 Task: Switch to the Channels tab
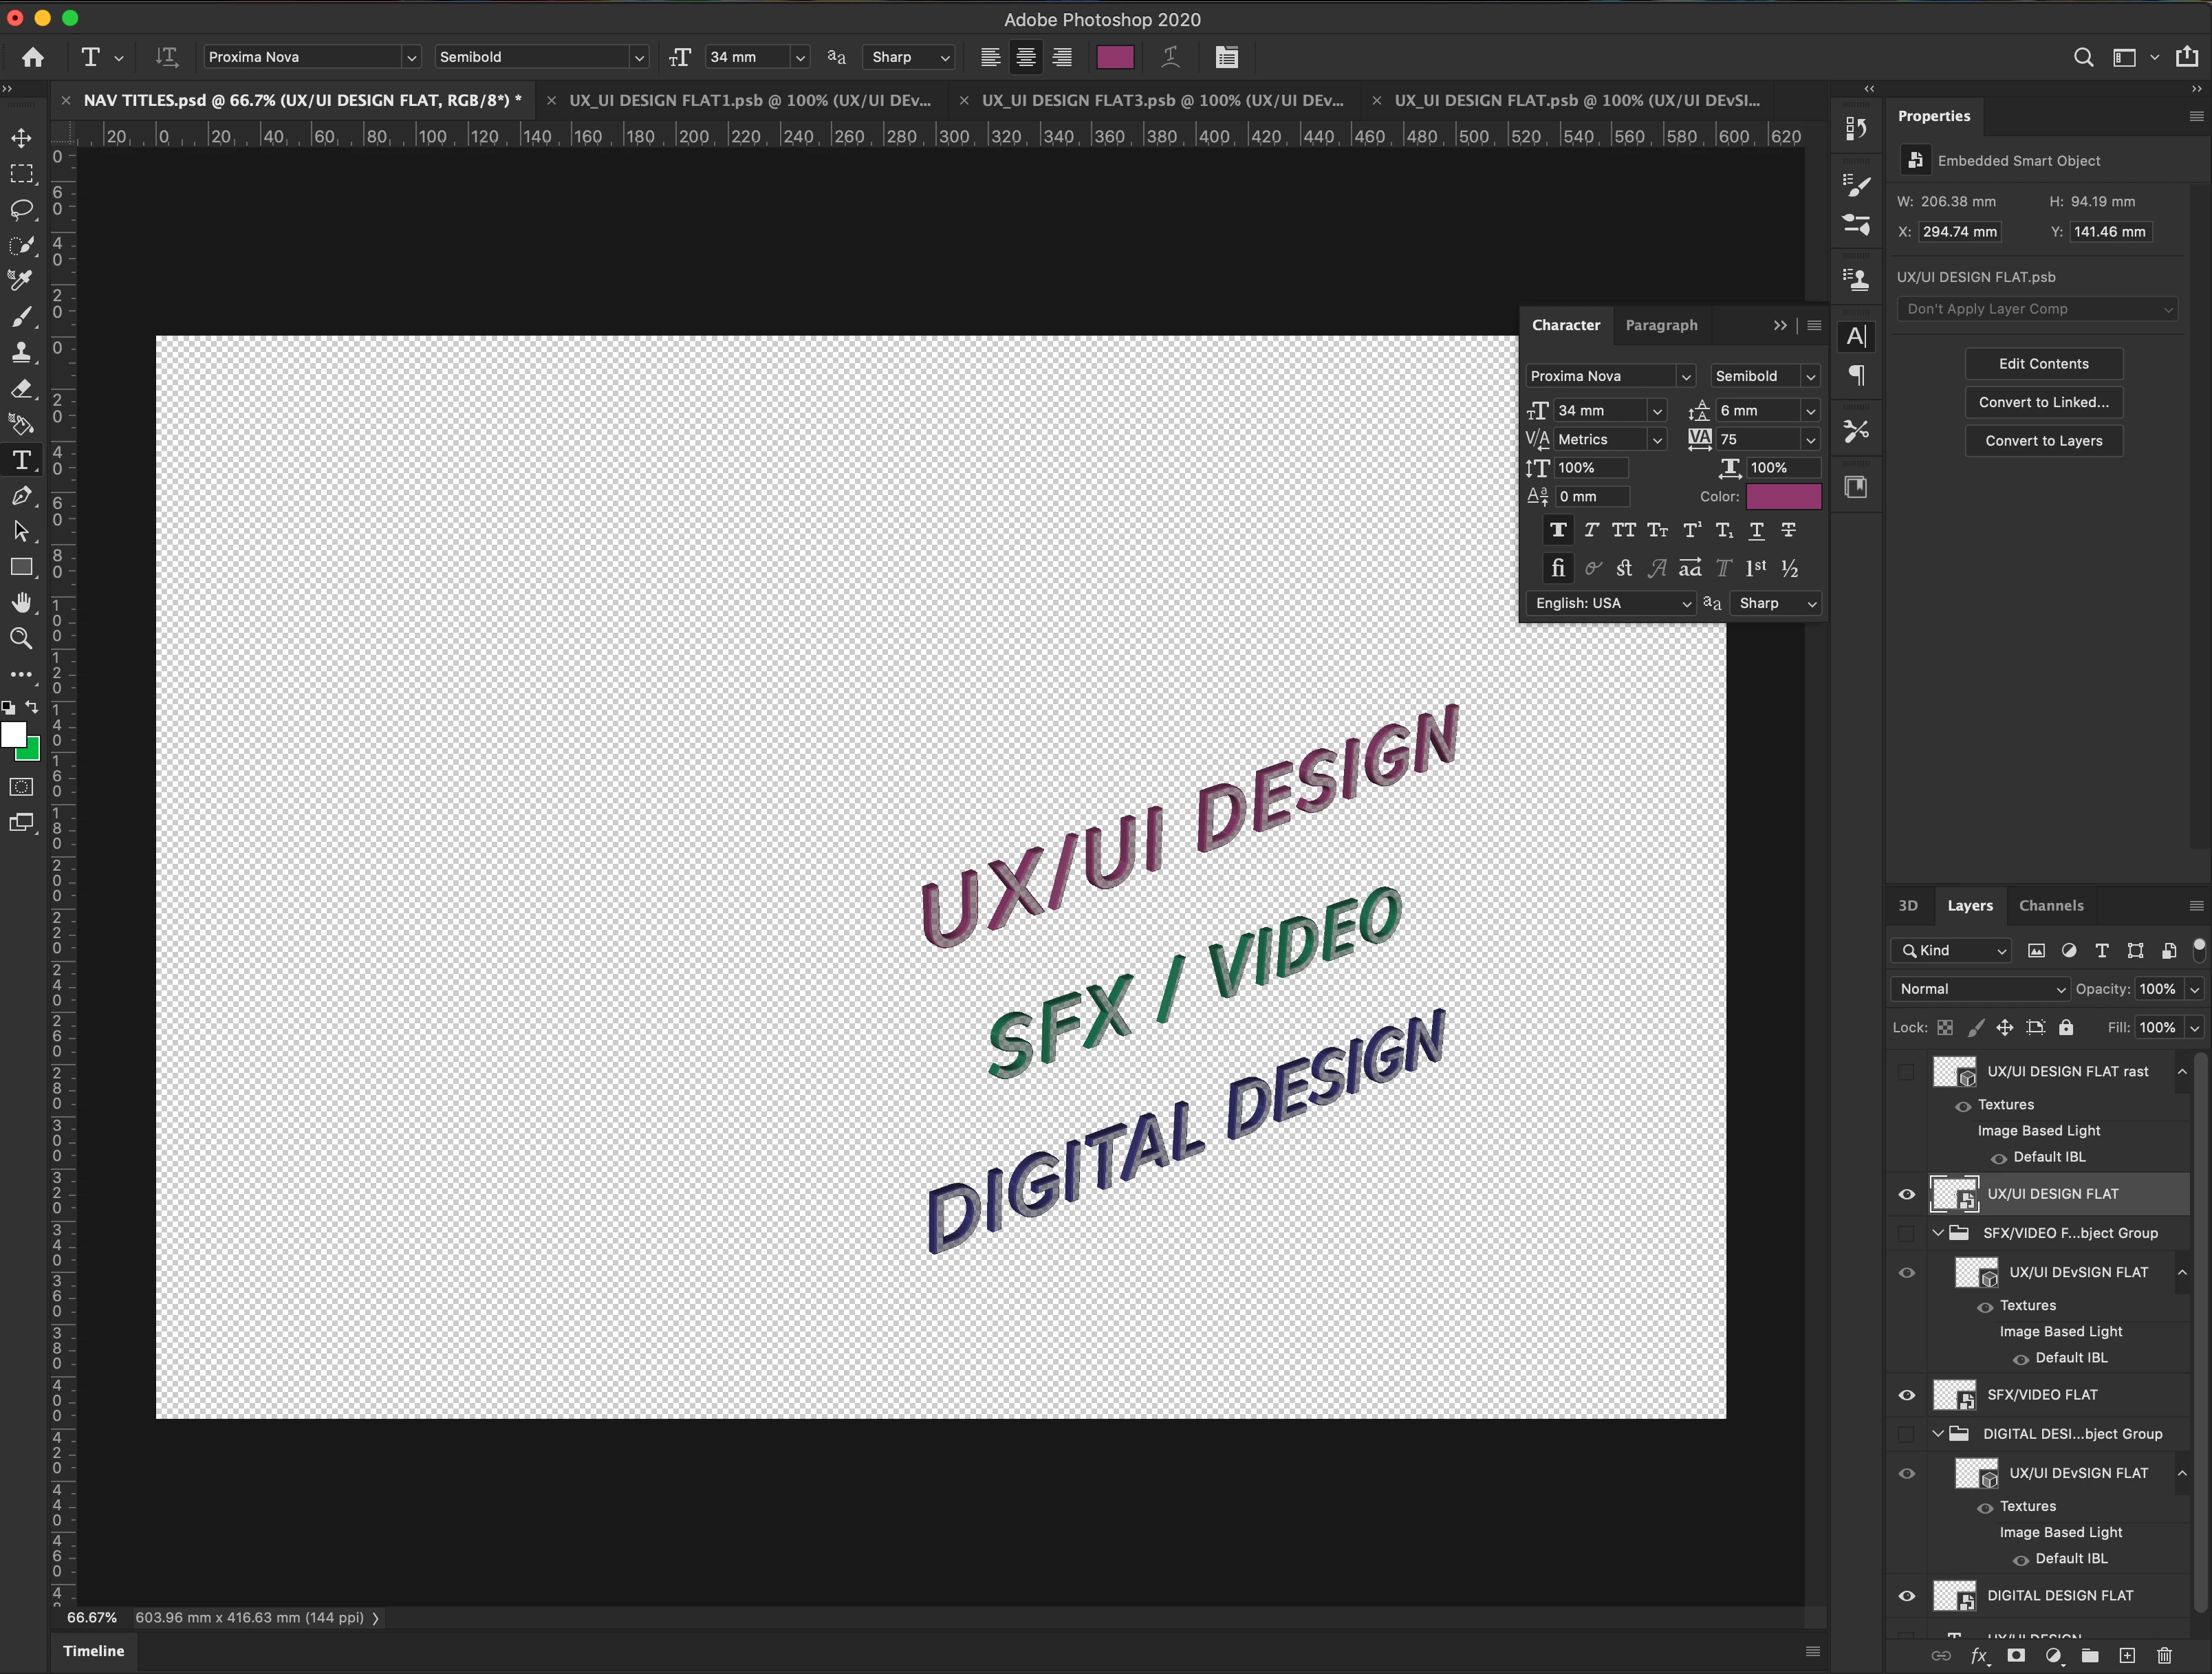point(2050,905)
